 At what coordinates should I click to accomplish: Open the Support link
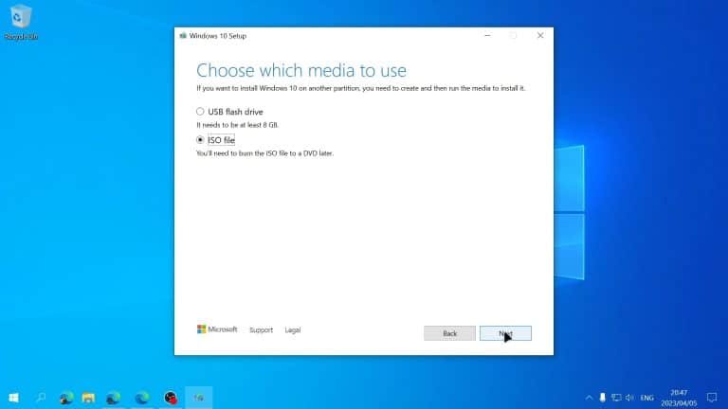pyautogui.click(x=261, y=329)
